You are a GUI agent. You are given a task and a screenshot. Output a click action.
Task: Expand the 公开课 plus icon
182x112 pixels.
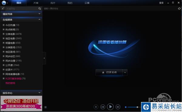pyautogui.click(x=4, y=65)
